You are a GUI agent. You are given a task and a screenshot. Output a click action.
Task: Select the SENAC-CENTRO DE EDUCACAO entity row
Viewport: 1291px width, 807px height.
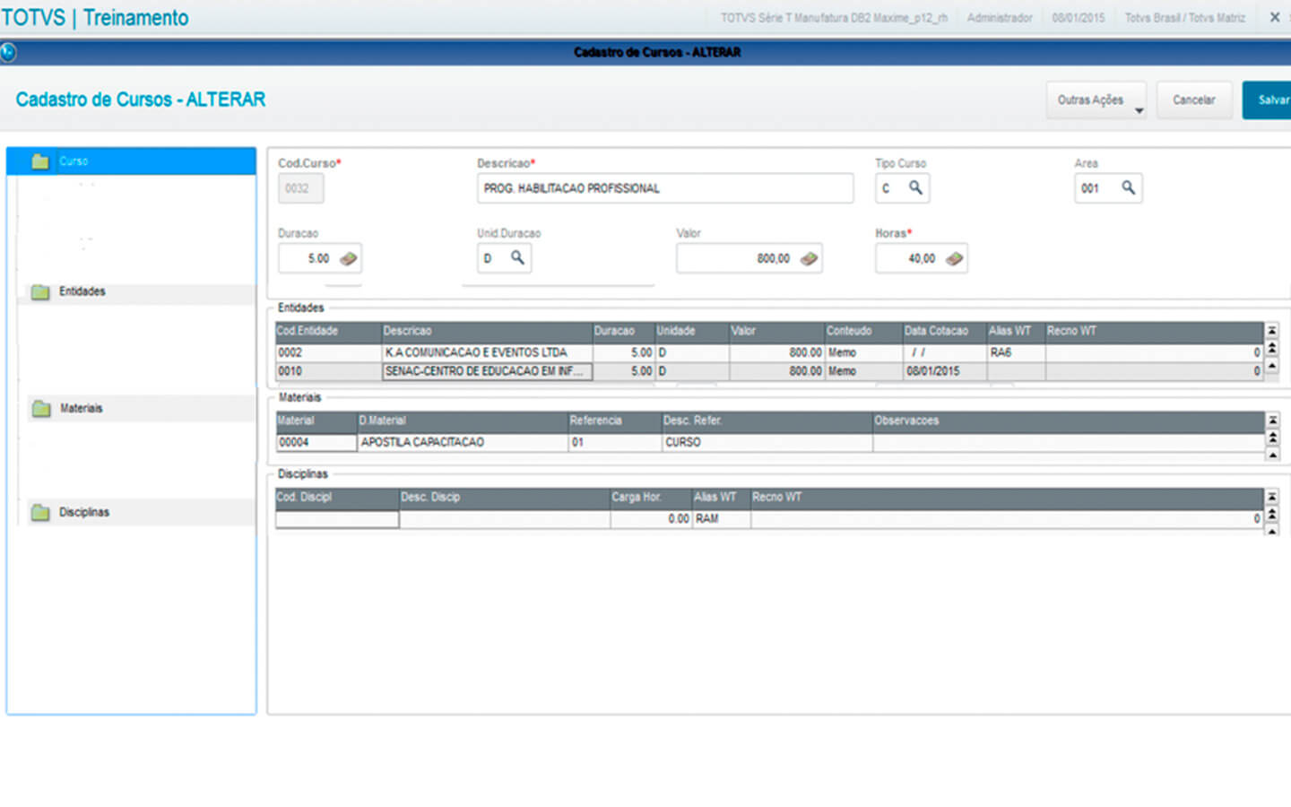[486, 371]
